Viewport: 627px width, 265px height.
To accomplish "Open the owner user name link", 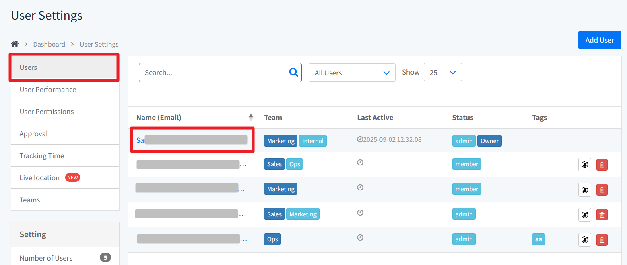I will tap(140, 140).
